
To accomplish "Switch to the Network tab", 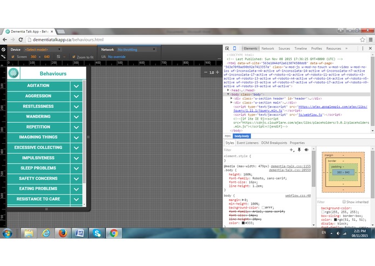I will (268, 48).
